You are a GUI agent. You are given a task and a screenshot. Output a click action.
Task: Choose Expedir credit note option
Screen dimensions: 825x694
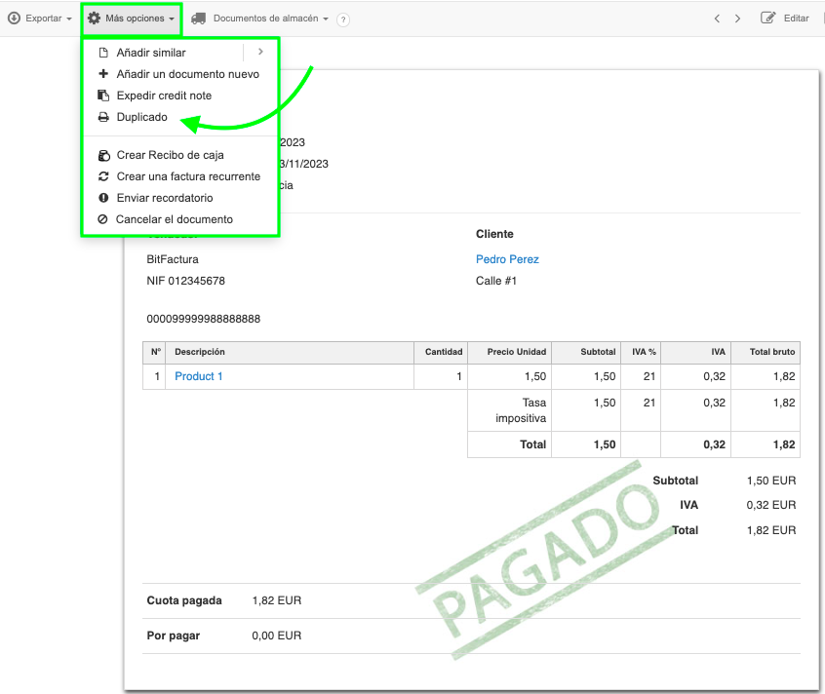pyautogui.click(x=164, y=96)
